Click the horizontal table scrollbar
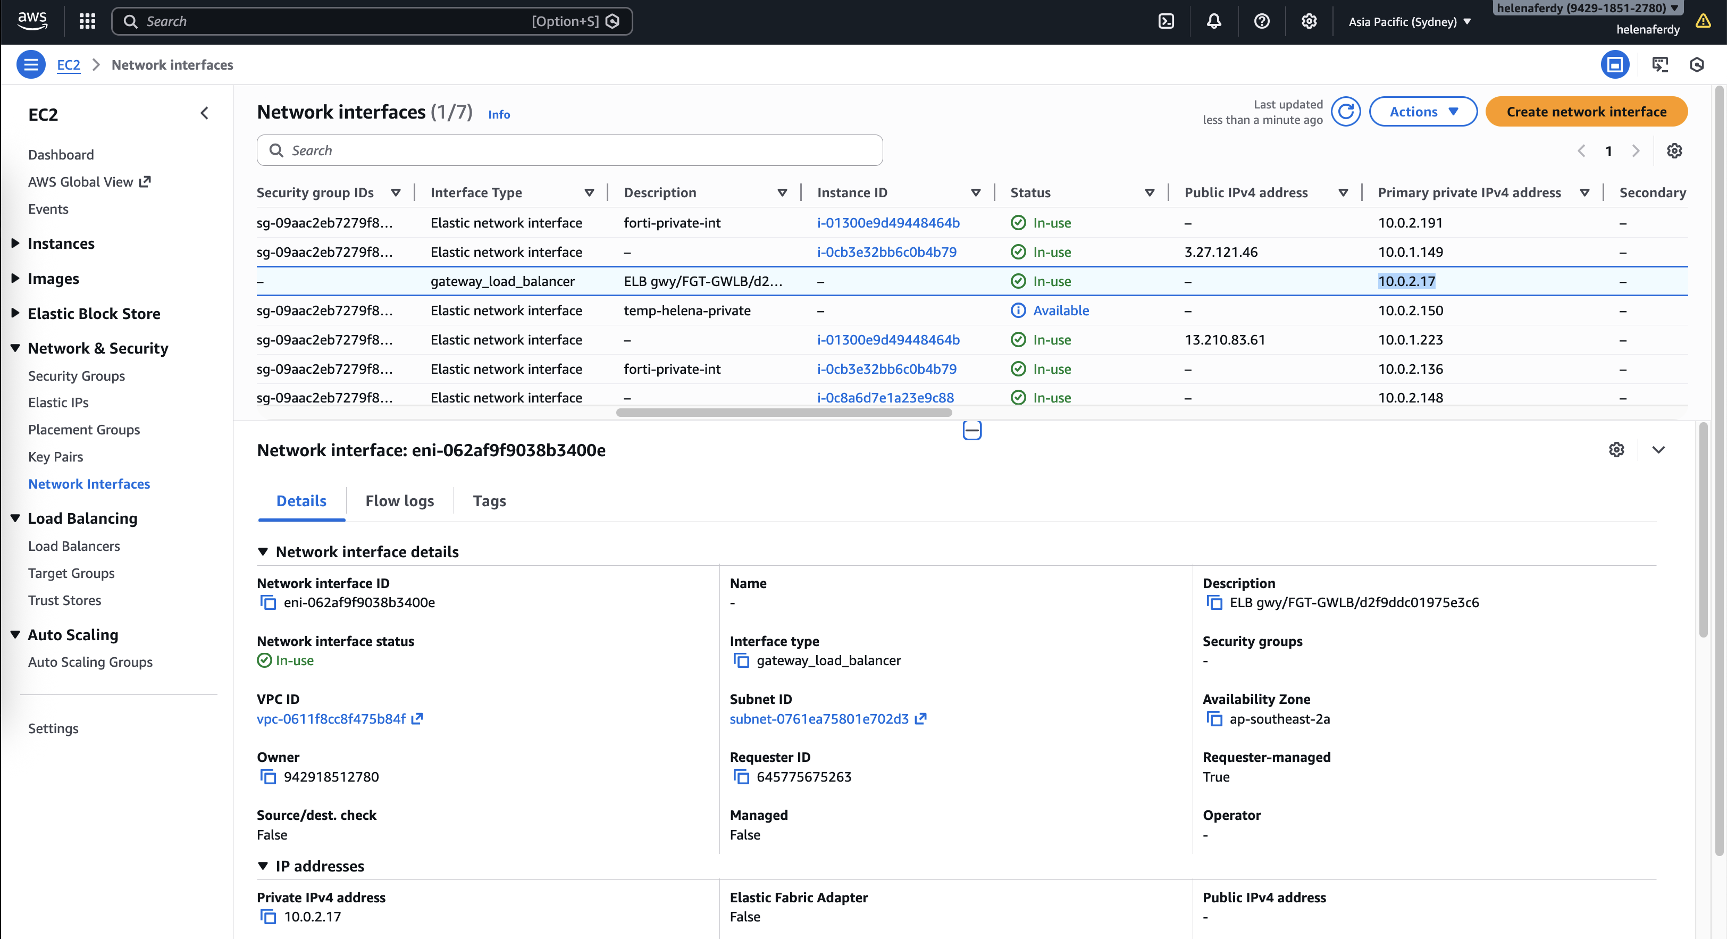Viewport: 1727px width, 939px height. coord(783,413)
